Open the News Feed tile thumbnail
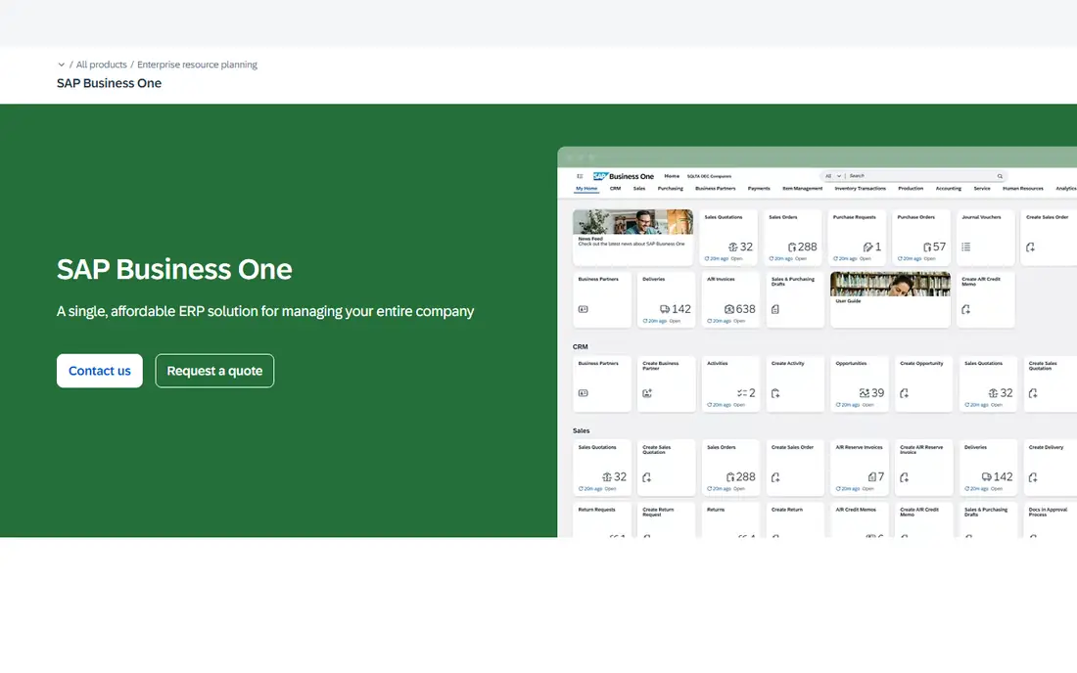Viewport: 1077px width, 673px height. (632, 222)
